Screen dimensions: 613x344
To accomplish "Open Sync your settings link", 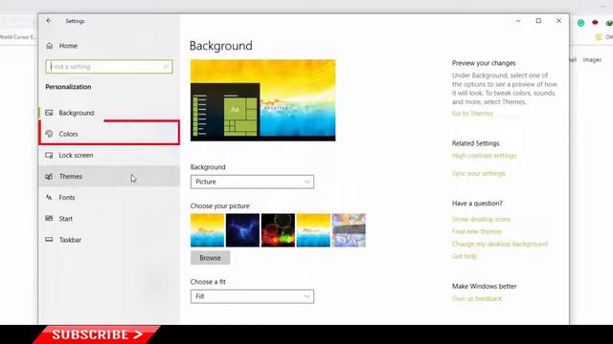I will click(479, 173).
